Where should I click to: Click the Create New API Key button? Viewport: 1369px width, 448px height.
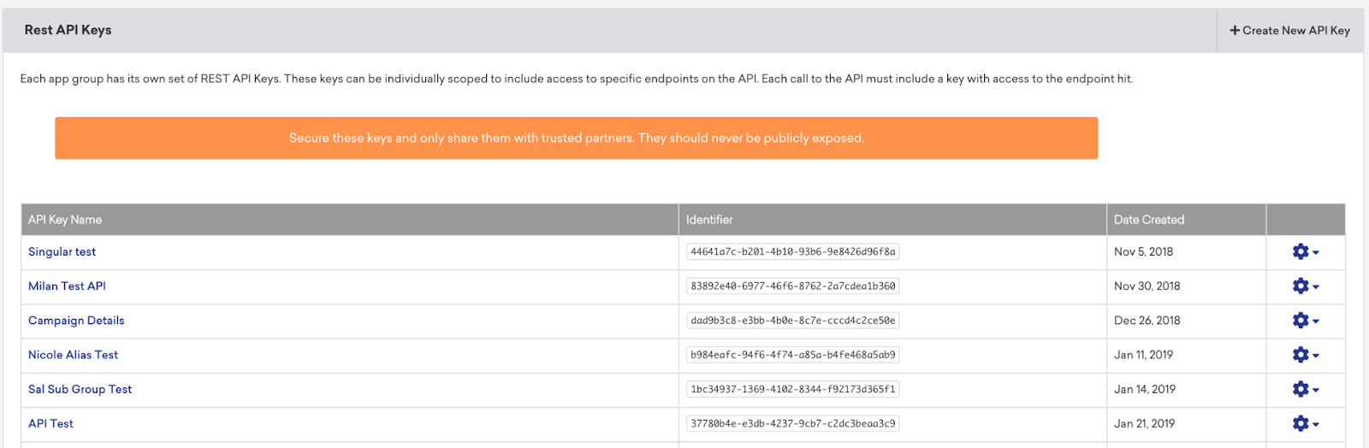tap(1289, 31)
